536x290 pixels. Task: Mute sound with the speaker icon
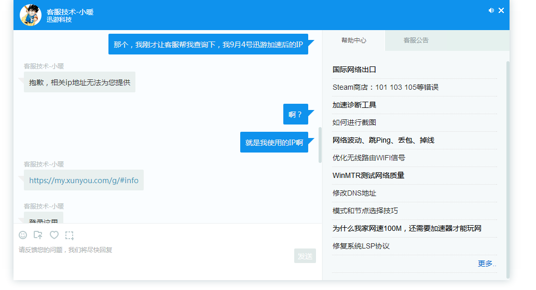pyautogui.click(x=491, y=10)
